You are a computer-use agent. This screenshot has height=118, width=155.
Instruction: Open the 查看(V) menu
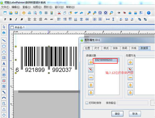(26, 7)
